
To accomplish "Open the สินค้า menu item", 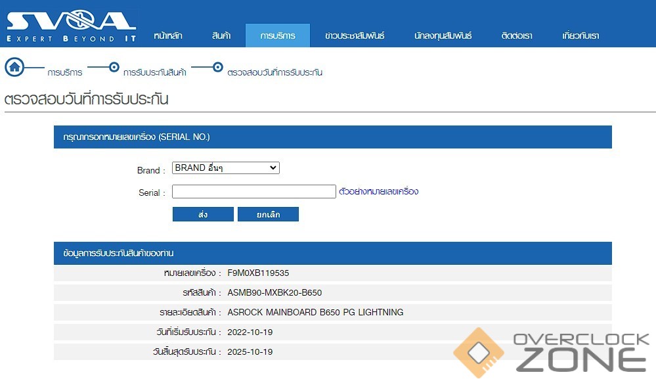I will 221,35.
